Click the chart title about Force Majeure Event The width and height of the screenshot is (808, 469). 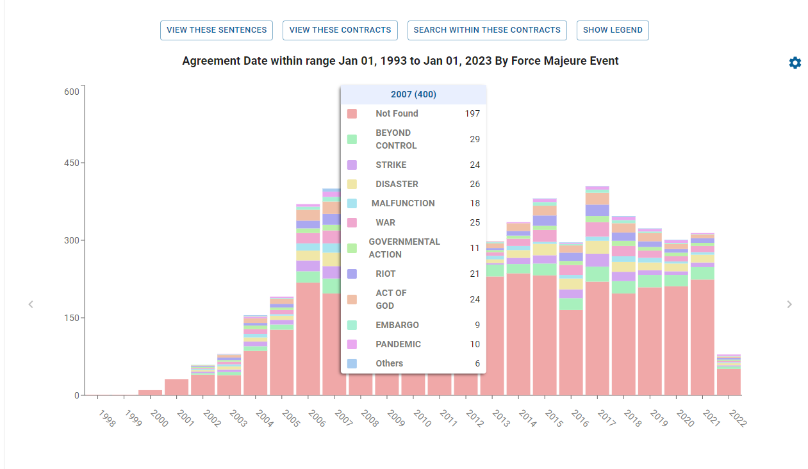click(x=400, y=61)
